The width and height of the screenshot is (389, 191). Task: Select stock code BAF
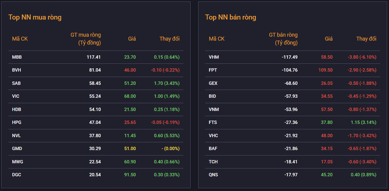point(213,149)
